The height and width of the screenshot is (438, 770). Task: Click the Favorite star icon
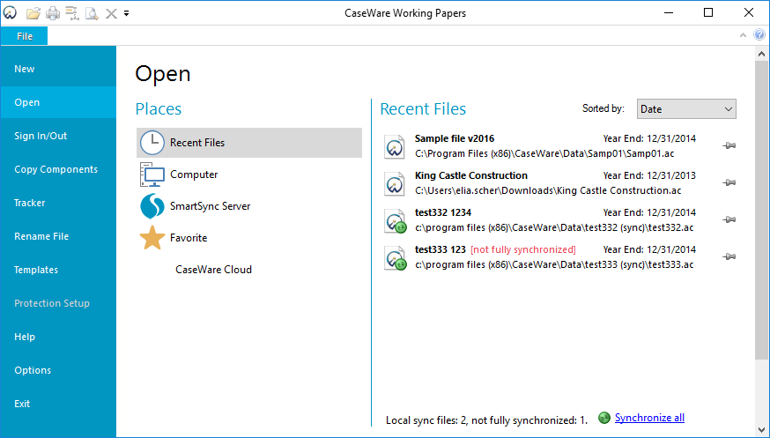(152, 238)
